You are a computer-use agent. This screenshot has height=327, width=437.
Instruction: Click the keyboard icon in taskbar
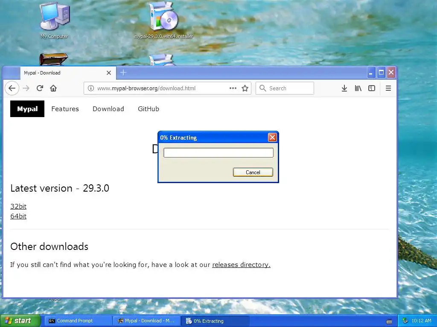pyautogui.click(x=389, y=321)
